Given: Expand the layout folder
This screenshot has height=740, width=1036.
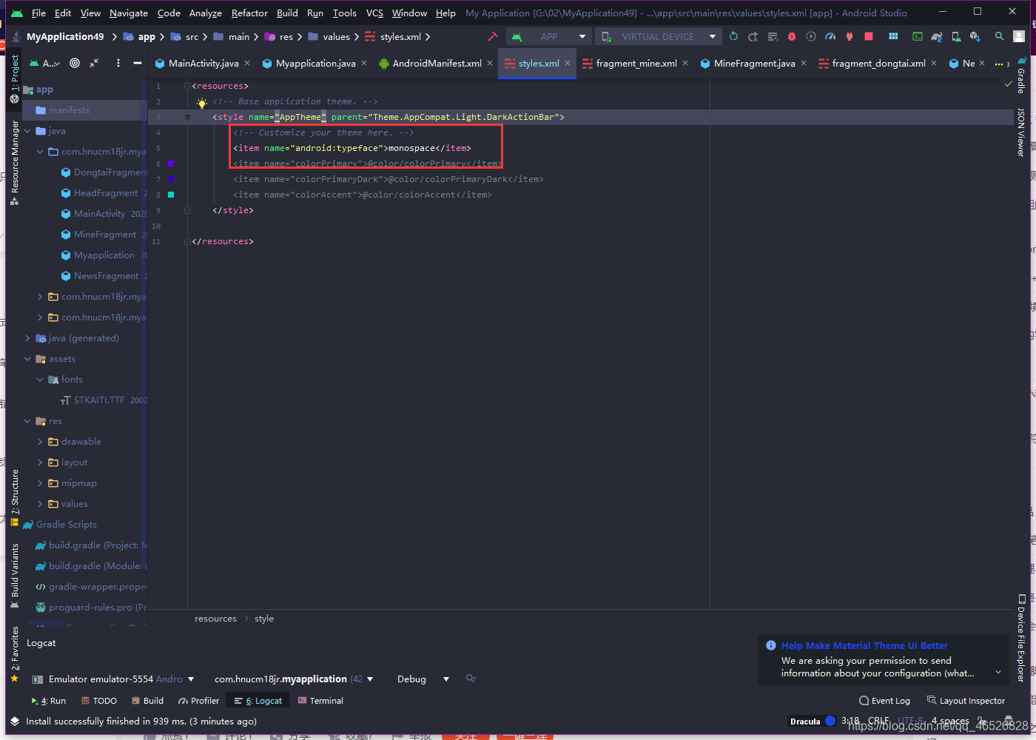Looking at the screenshot, I should [x=40, y=462].
